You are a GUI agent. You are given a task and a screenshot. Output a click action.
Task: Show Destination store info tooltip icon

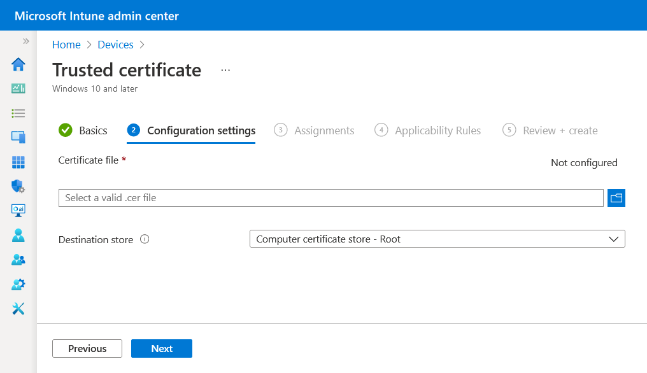click(x=145, y=239)
